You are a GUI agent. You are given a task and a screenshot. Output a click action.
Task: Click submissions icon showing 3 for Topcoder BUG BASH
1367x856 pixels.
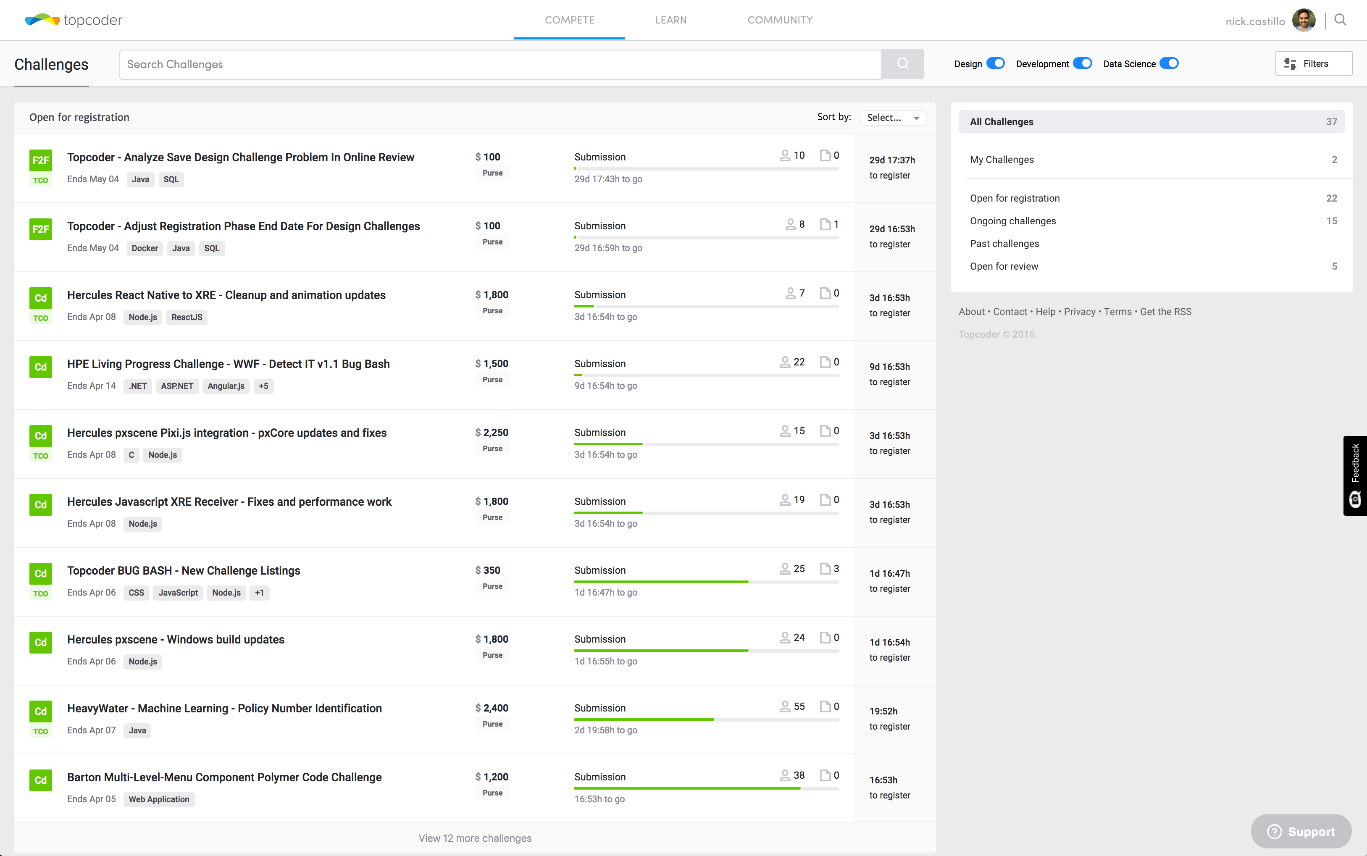825,568
